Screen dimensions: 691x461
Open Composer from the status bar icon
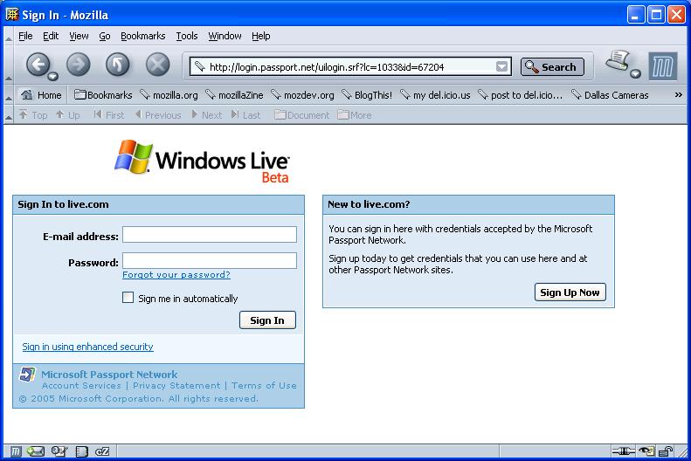(59, 451)
